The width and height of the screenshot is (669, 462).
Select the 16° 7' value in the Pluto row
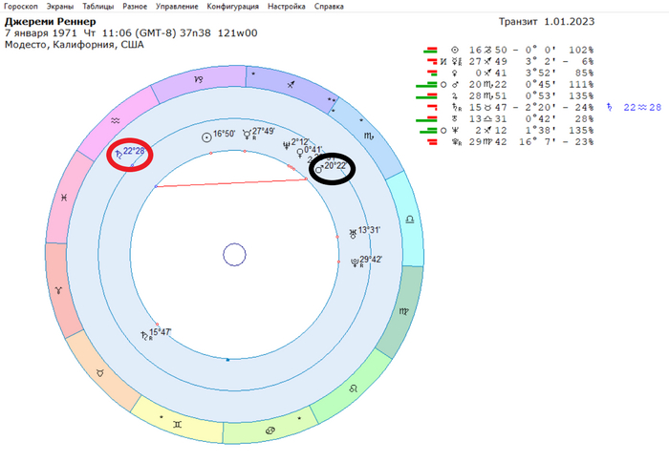(537, 142)
